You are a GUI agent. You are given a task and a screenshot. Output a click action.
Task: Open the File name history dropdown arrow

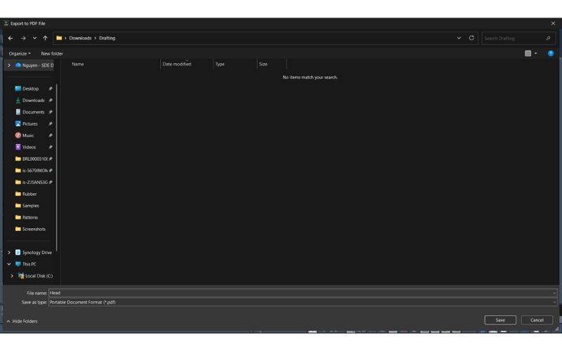554,293
